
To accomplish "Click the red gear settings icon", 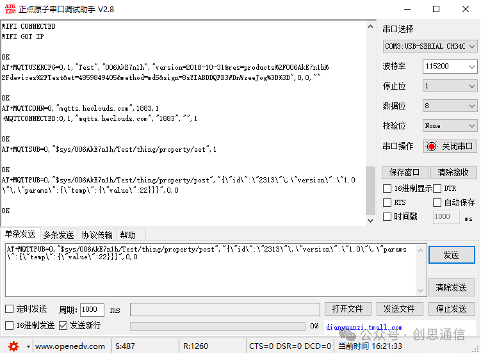I will pyautogui.click(x=13, y=346).
